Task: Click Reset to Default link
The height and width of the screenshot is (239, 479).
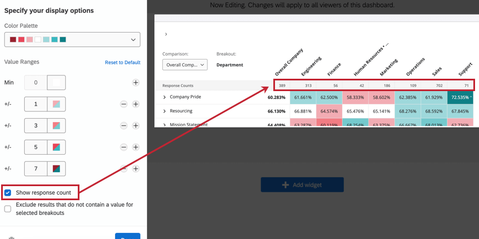Action: (x=122, y=62)
